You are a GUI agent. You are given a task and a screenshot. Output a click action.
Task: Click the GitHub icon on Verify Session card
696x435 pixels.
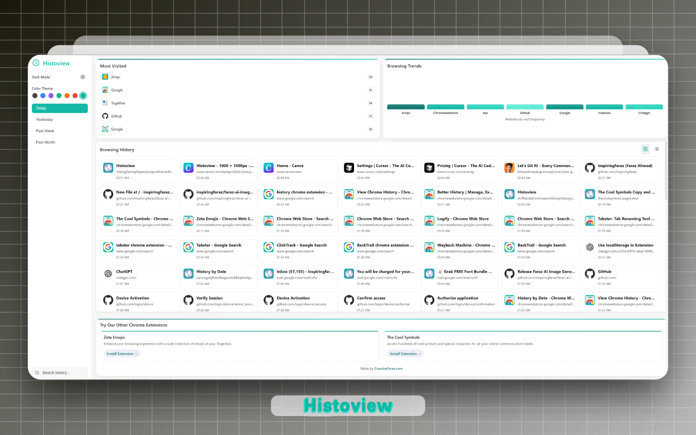[189, 300]
